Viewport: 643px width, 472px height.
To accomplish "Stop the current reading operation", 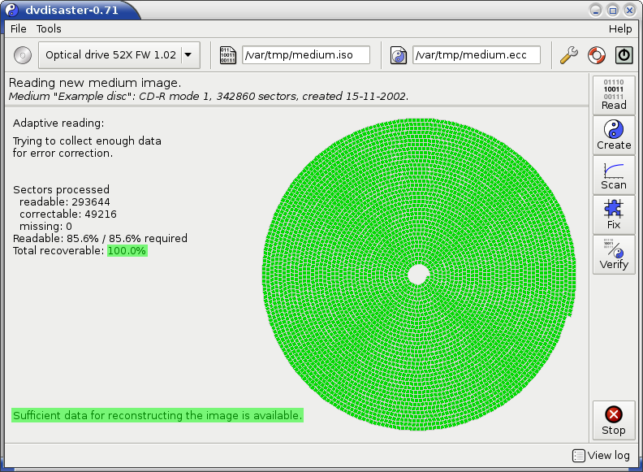I will (614, 421).
